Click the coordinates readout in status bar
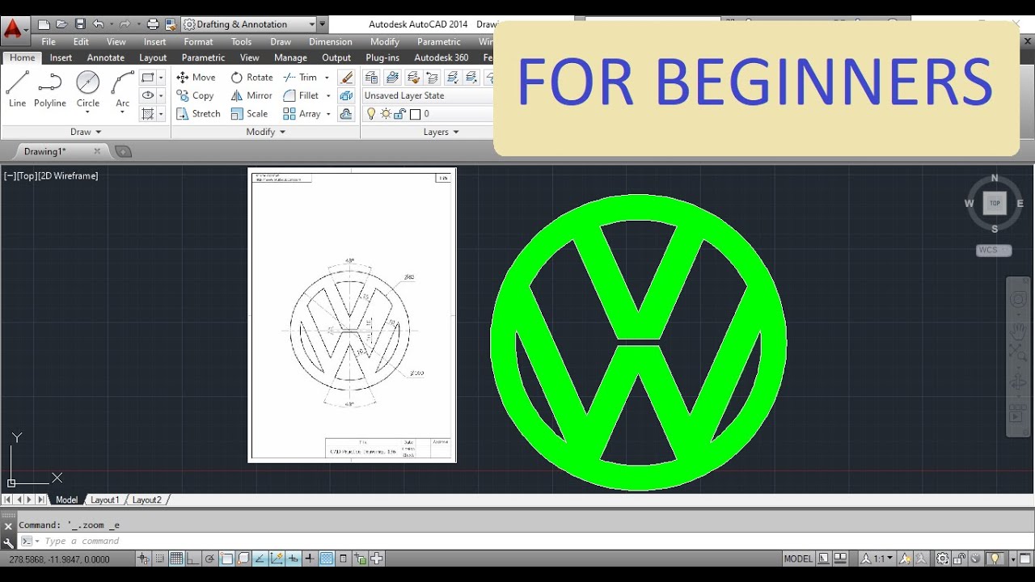 [x=58, y=559]
